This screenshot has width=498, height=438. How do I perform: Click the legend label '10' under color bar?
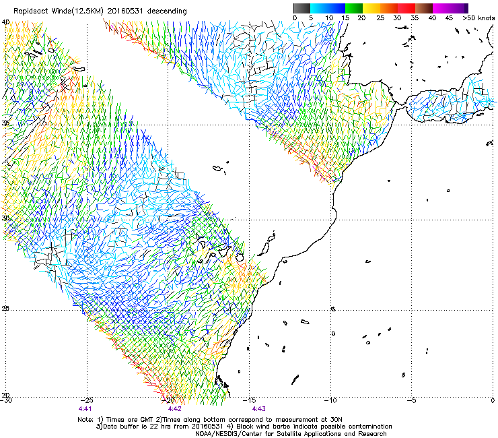pyautogui.click(x=329, y=18)
